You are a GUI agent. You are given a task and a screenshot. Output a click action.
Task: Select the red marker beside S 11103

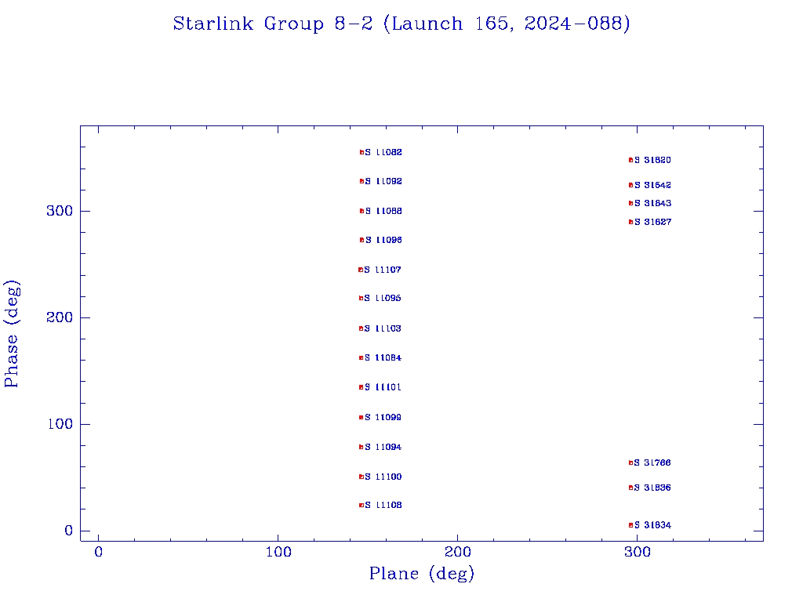coord(361,328)
